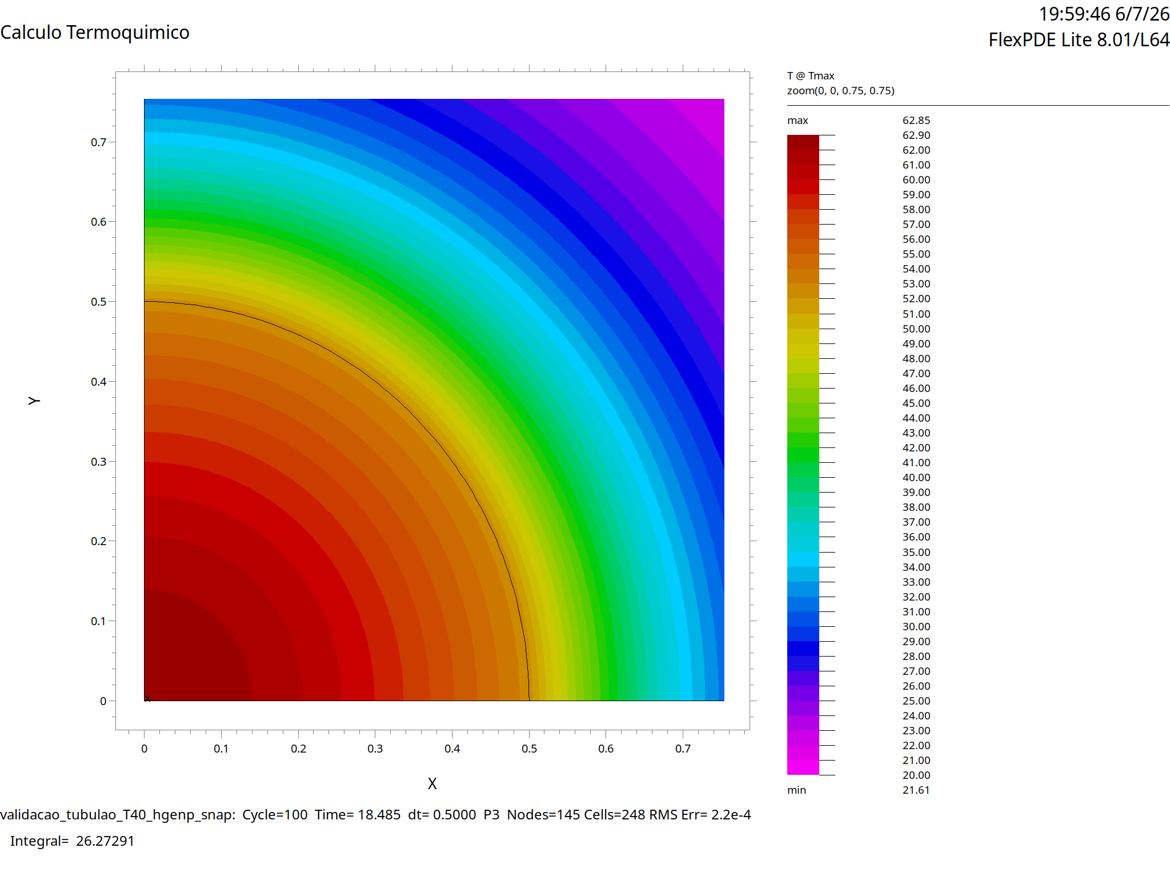Click the small x marker at the plot origin
This screenshot has height=876, width=1170.
pos(147,698)
